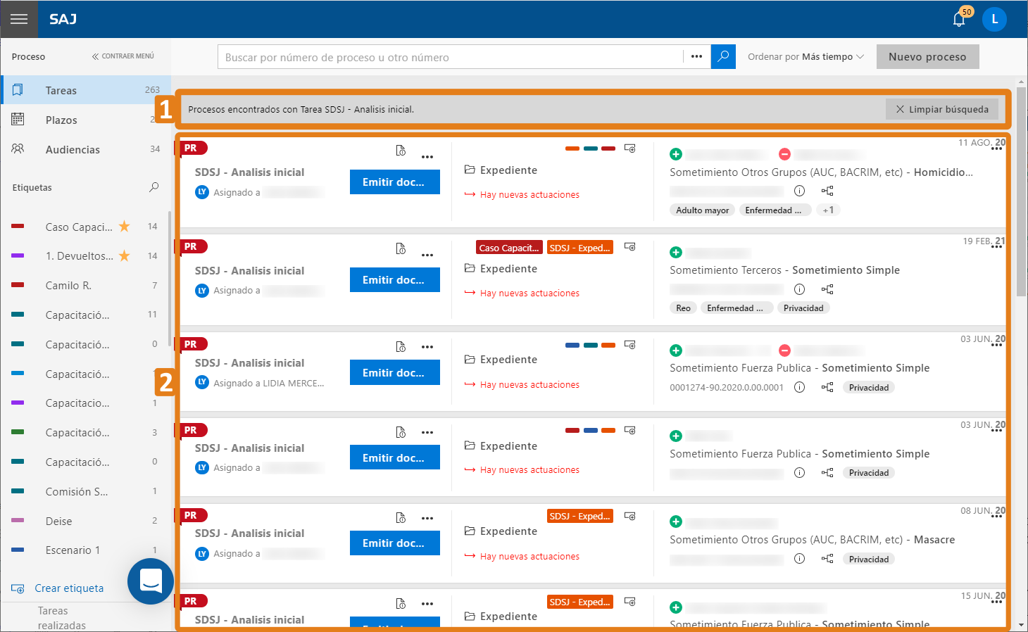Click Adulto mayor chip
The image size is (1028, 632).
tap(703, 210)
